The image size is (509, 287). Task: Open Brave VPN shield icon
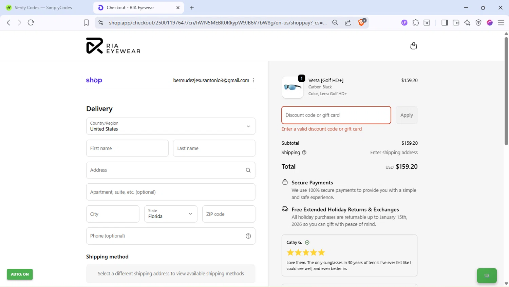[478, 23]
